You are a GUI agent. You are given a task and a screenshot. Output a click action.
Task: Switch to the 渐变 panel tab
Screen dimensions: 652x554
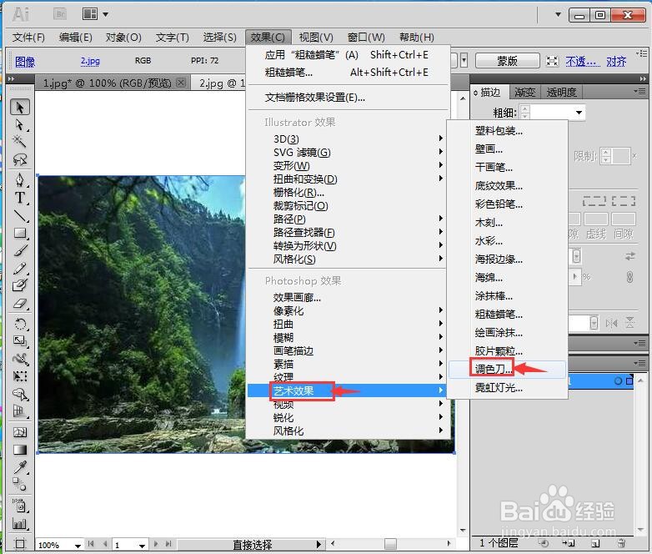[x=524, y=92]
